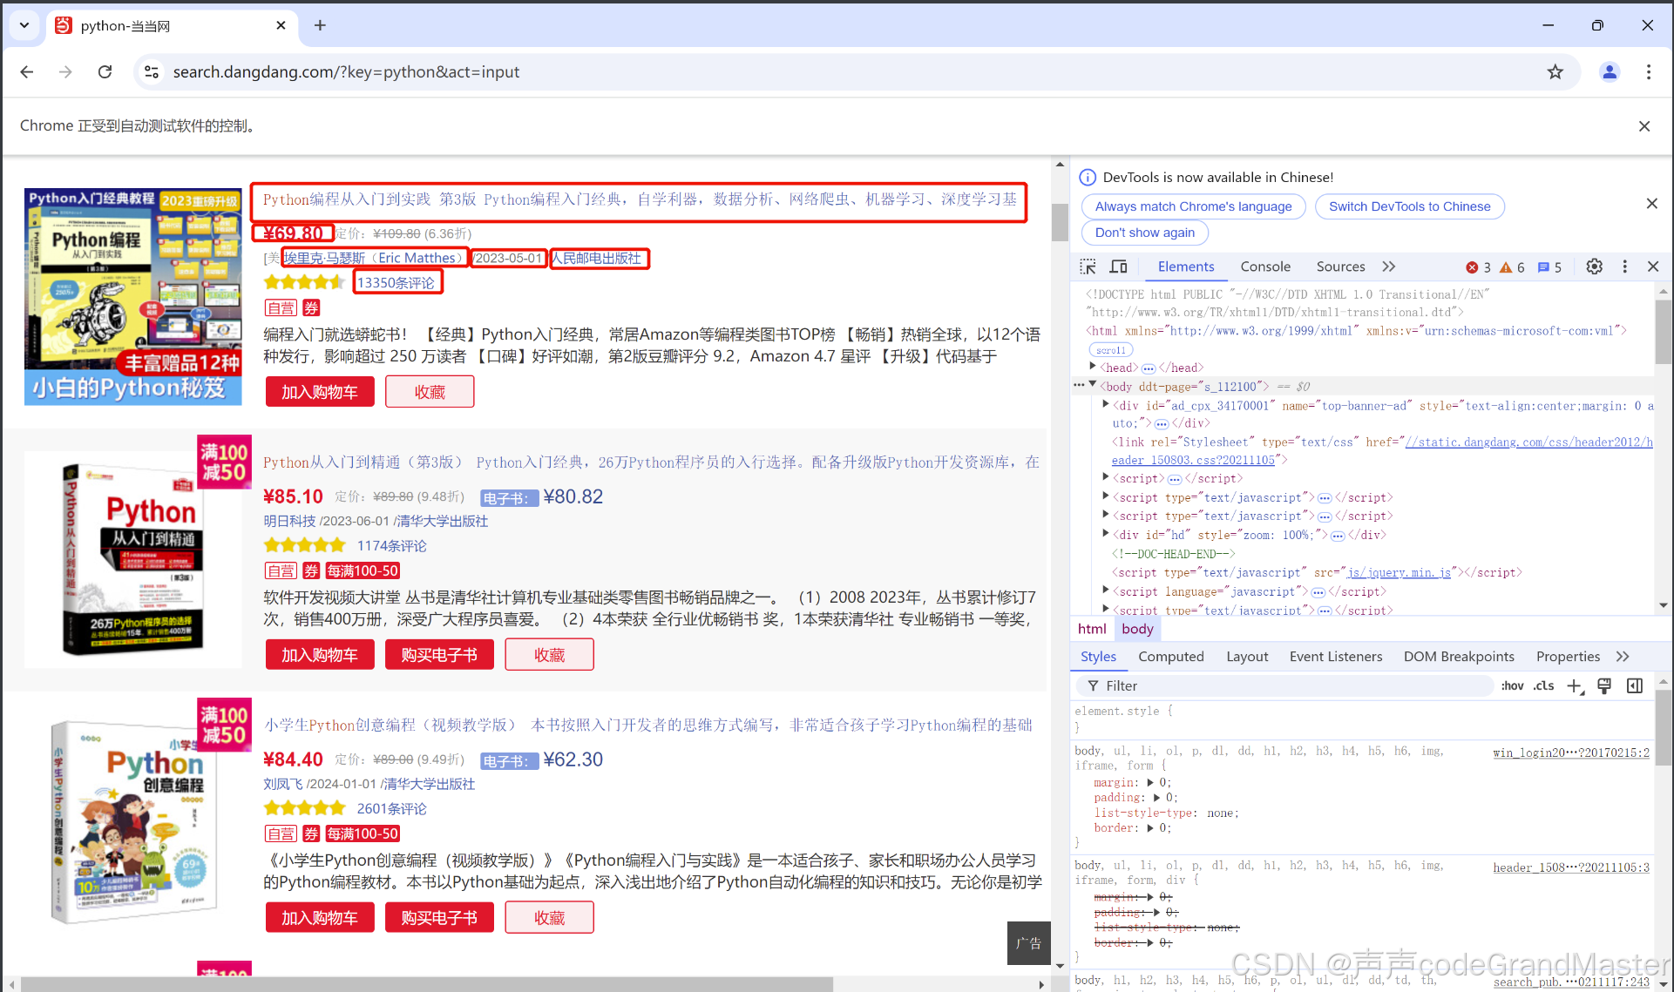Expand the div id=ad_cpx_34170001 node
This screenshot has width=1674, height=992.
tap(1106, 404)
